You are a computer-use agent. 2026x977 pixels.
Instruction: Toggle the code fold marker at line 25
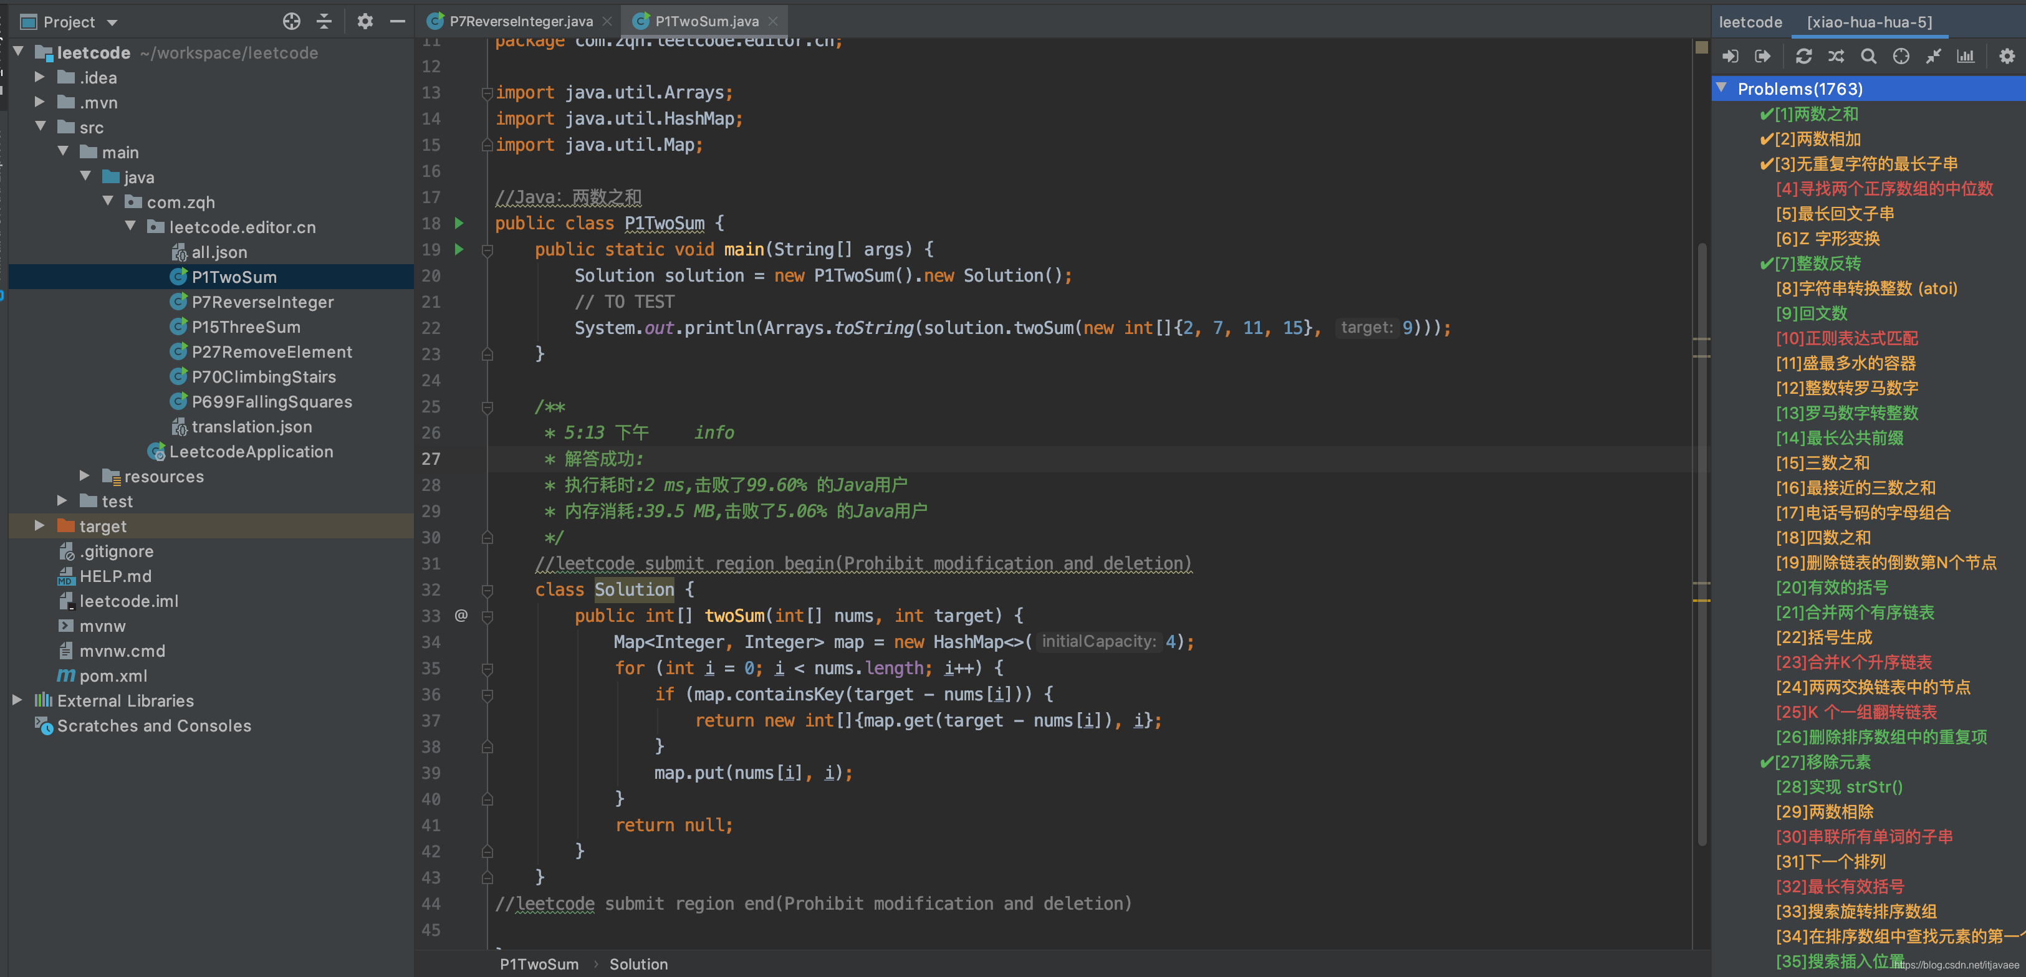[x=487, y=407]
